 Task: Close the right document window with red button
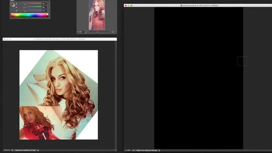[126, 6]
